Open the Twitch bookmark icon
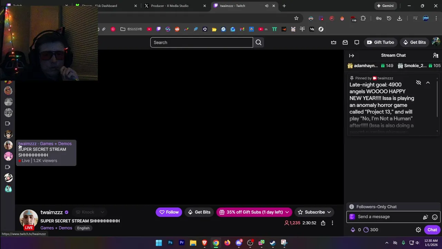Screen dimensions: 442x249 (158, 29)
